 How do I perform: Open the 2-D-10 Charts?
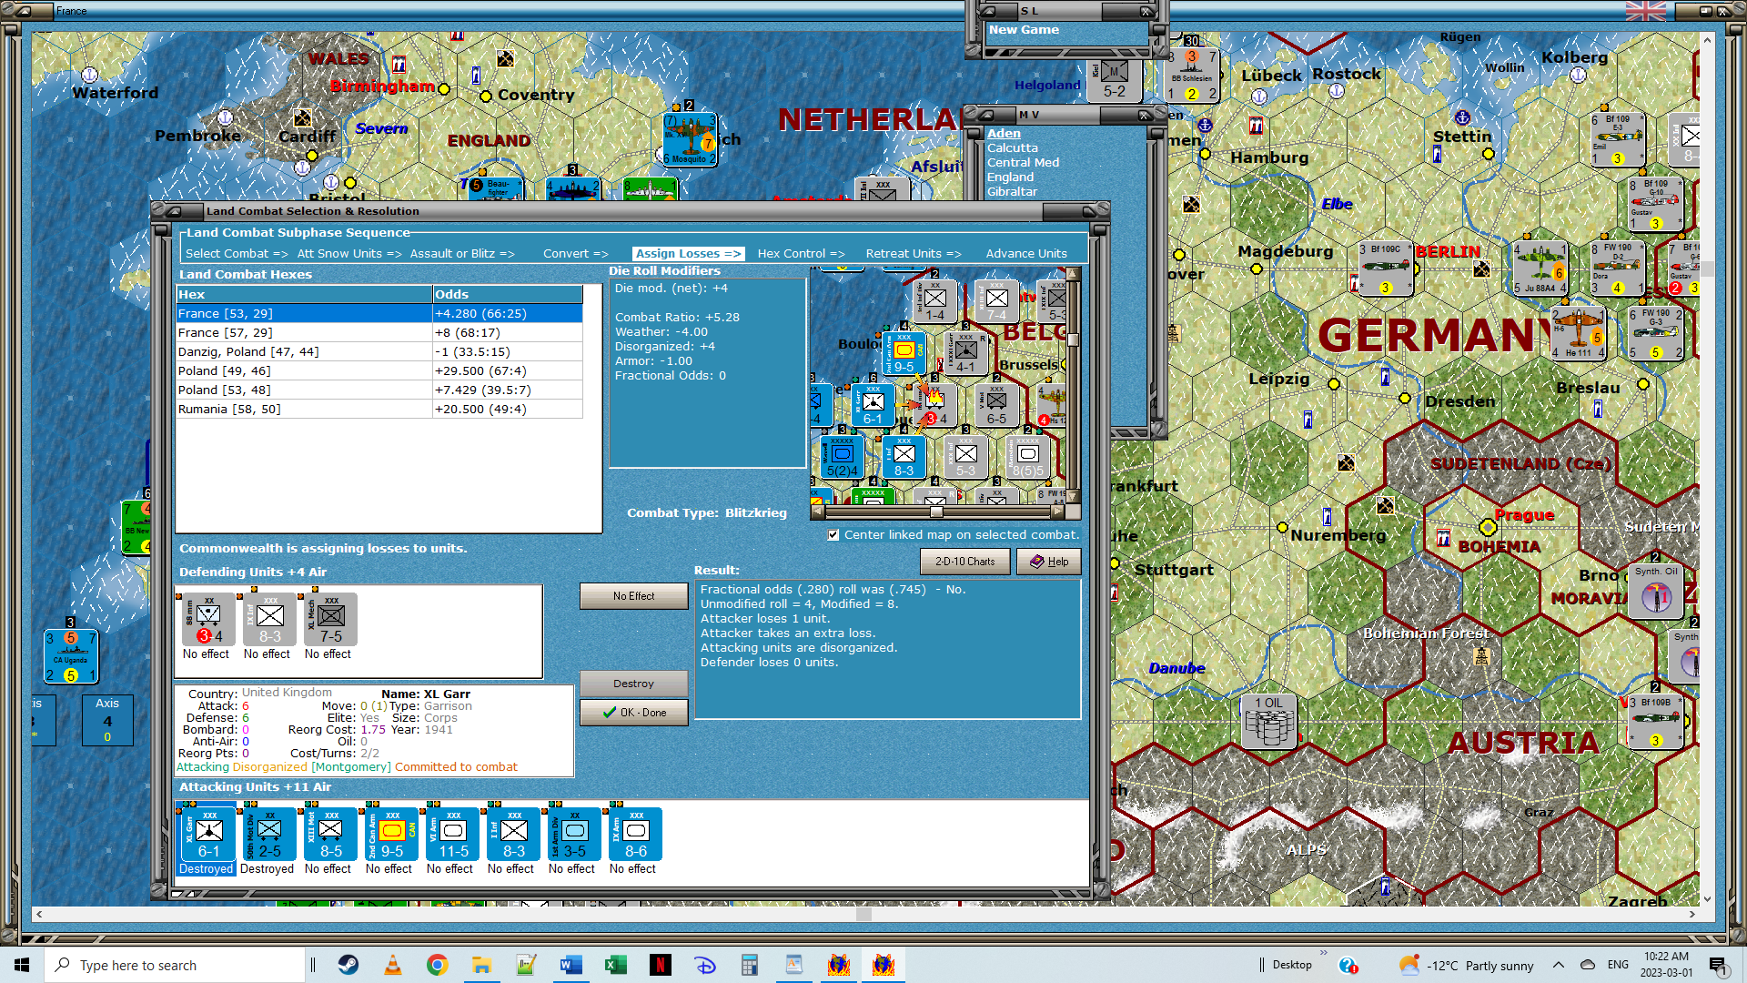tap(964, 562)
